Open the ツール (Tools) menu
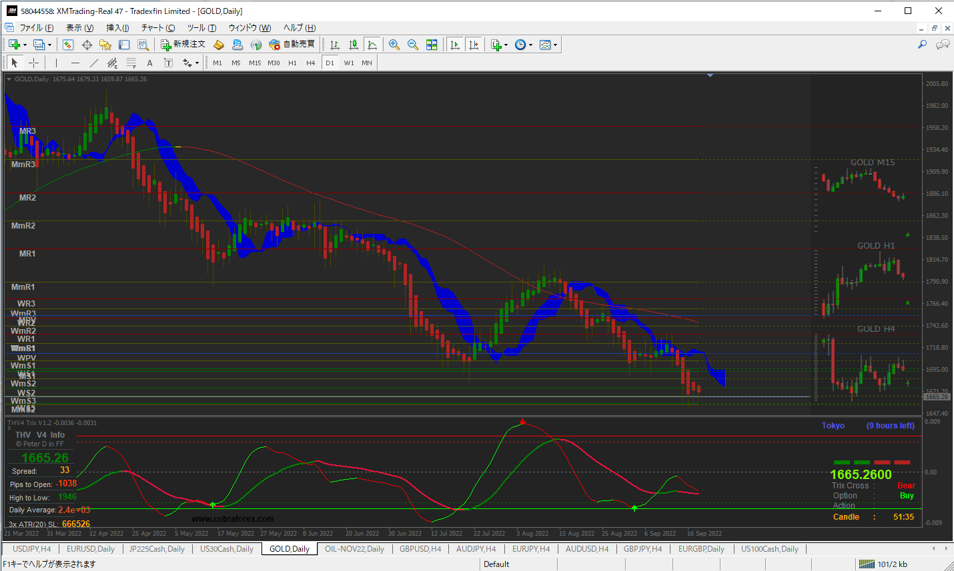The image size is (954, 571). [201, 27]
